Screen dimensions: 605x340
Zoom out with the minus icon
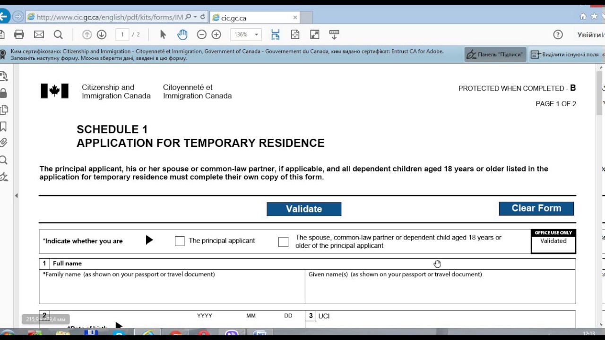tap(202, 34)
